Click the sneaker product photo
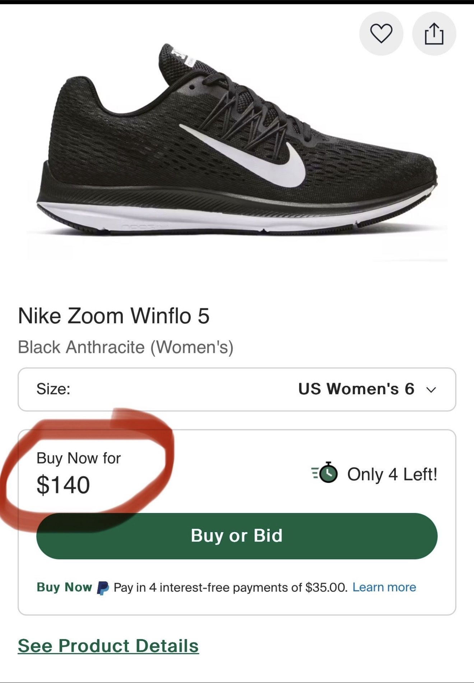 coord(237,144)
